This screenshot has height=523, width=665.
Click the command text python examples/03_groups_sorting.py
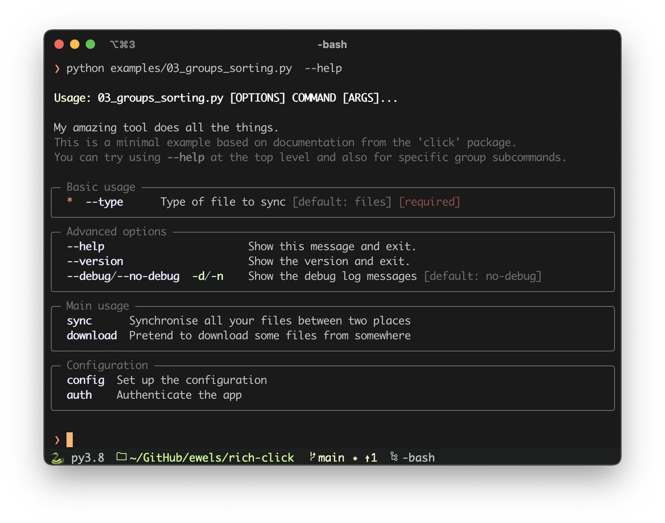(x=179, y=69)
